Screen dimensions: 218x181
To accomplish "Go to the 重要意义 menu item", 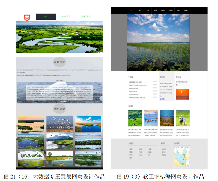I will pos(66,17).
